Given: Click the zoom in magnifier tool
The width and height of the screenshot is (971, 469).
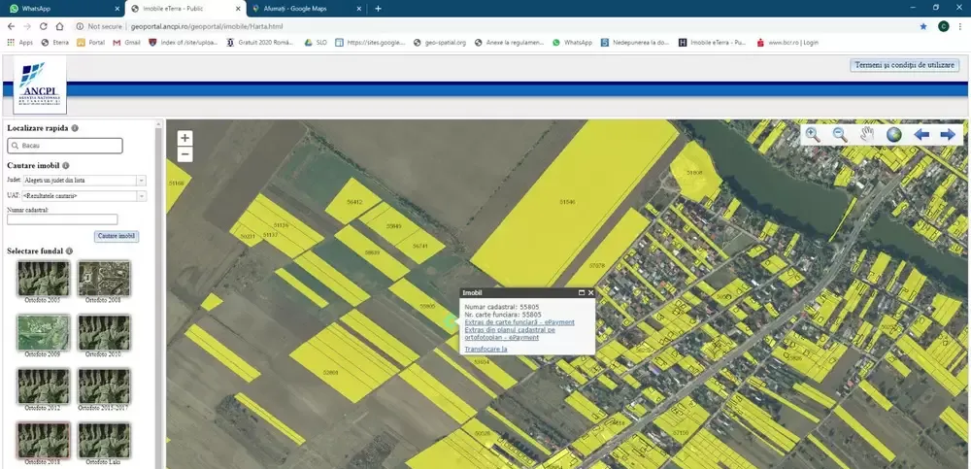Looking at the screenshot, I should click(813, 135).
